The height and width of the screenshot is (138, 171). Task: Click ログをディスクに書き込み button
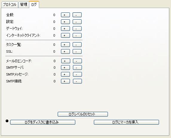point(43,122)
